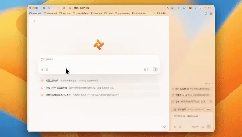This screenshot has height=137, width=242.
Task: Click the first tool icon in sidebar chat
Action: coord(175,127)
